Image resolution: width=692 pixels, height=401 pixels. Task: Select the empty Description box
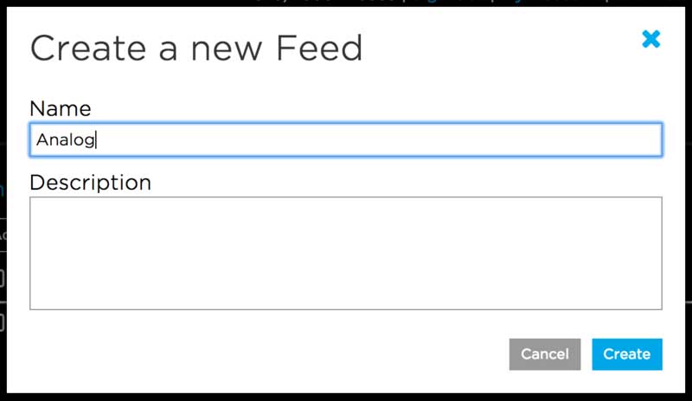(346, 253)
